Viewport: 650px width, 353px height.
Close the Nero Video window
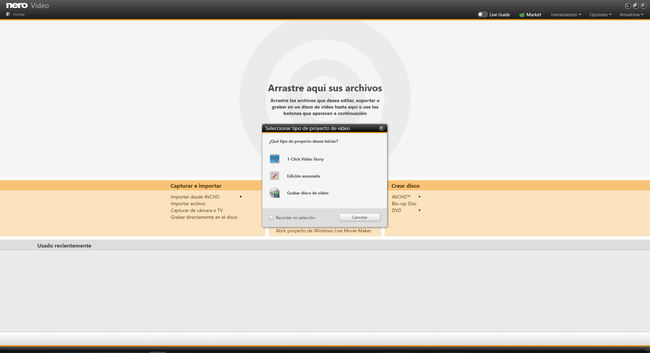tap(643, 6)
